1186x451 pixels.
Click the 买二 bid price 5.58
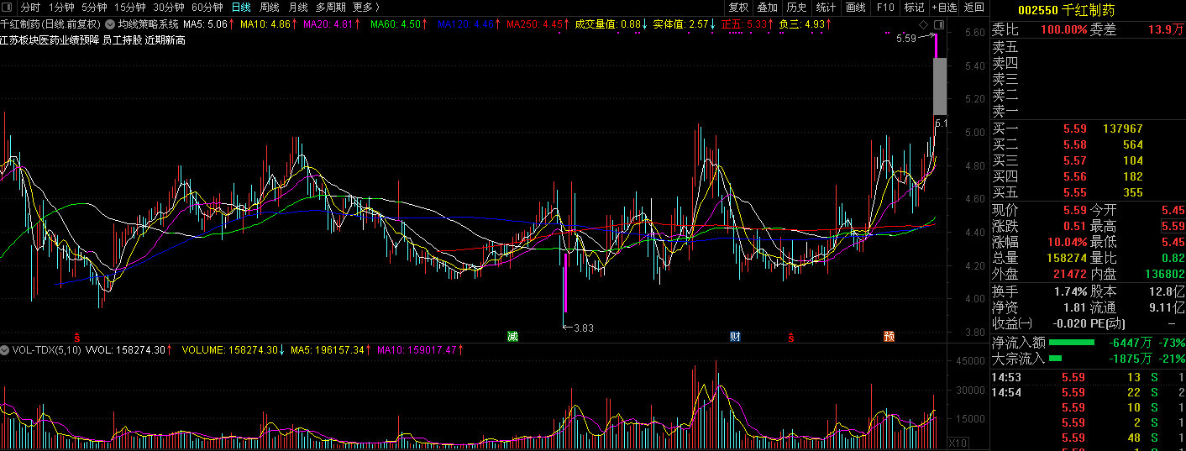pyautogui.click(x=1075, y=144)
